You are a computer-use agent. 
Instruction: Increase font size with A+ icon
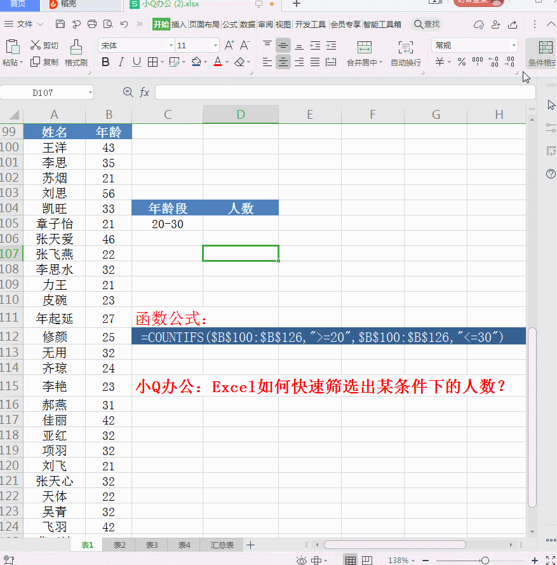pyautogui.click(x=229, y=45)
